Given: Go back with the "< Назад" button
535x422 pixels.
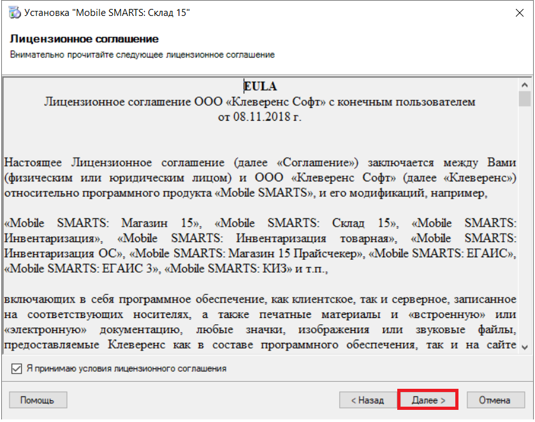Looking at the screenshot, I should [368, 400].
